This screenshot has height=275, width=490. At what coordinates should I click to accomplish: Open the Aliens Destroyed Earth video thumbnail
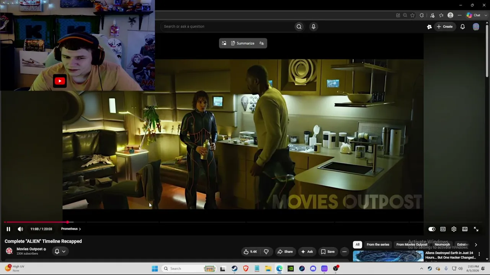[388, 256]
